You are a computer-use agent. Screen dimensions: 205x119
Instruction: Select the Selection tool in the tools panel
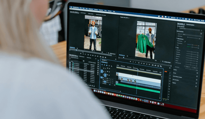coord(98,60)
